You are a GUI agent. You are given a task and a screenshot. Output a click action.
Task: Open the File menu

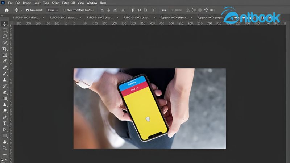tap(11, 3)
